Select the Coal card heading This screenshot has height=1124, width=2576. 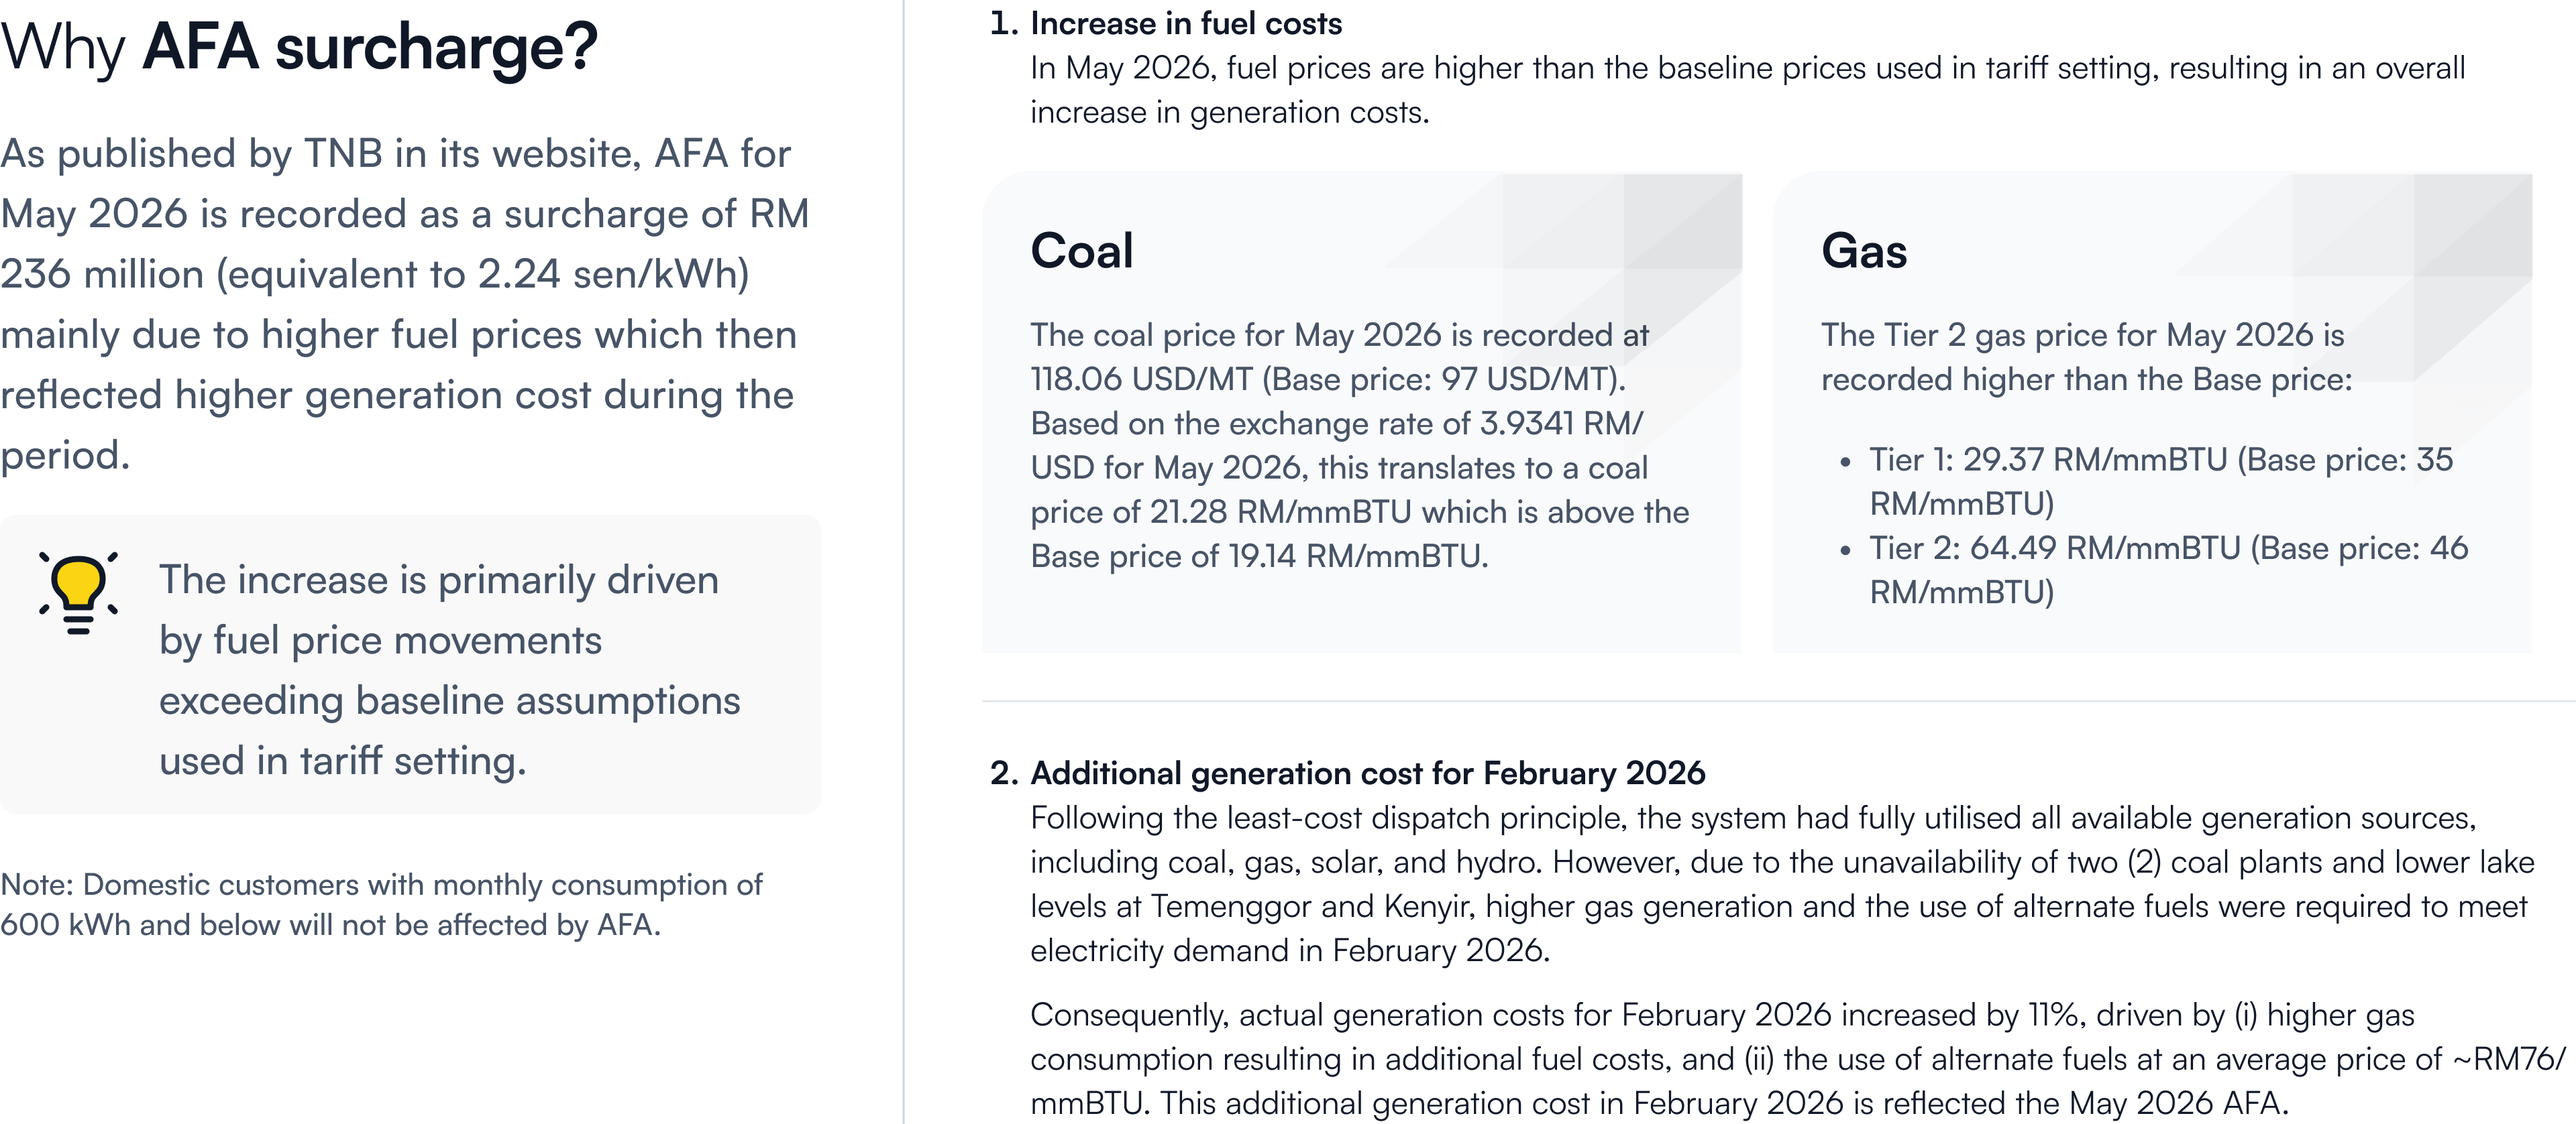coord(1082,250)
